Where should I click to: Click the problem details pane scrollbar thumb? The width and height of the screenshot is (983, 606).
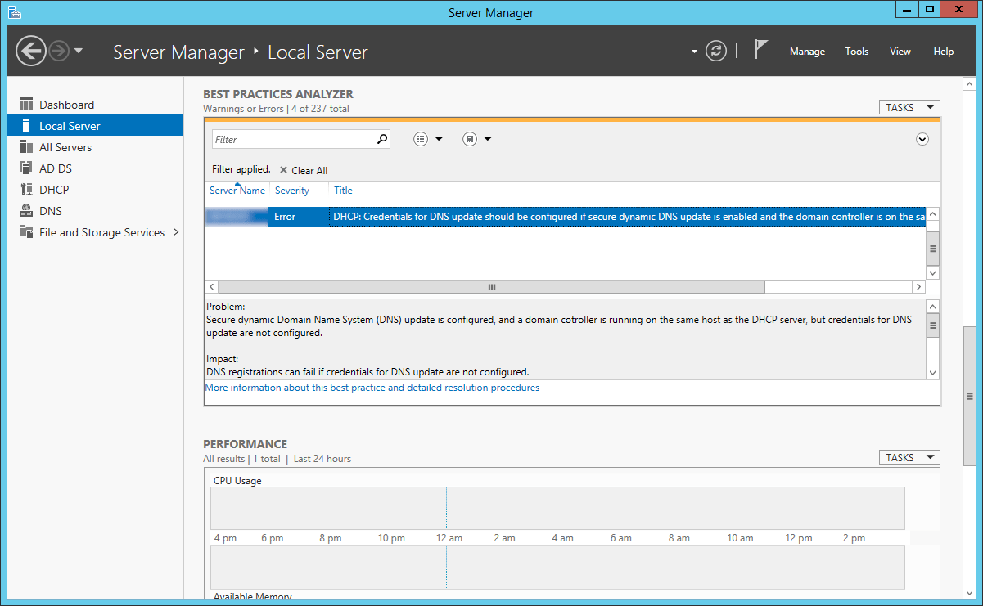[x=933, y=325]
